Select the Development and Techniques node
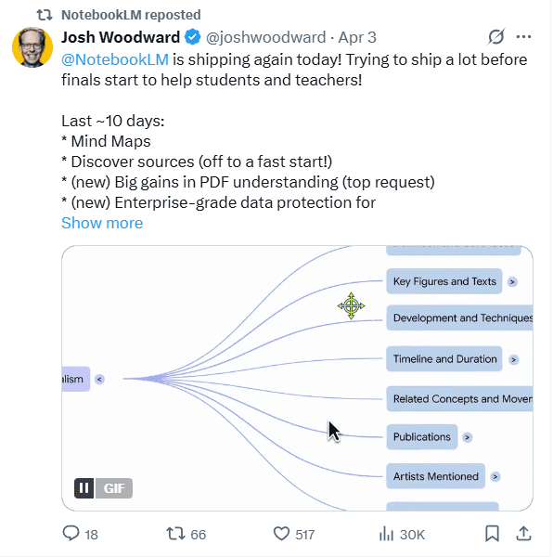Screen dimensions: 553x557 pos(459,317)
